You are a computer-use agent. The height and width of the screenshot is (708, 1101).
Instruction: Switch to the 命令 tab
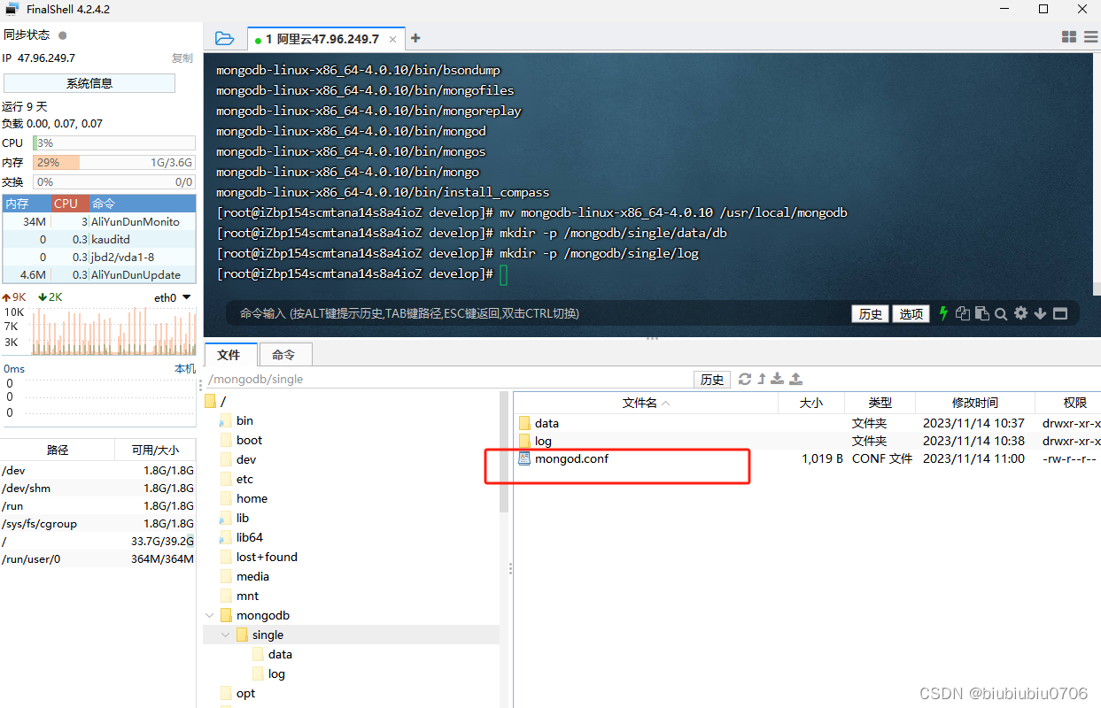pos(284,353)
